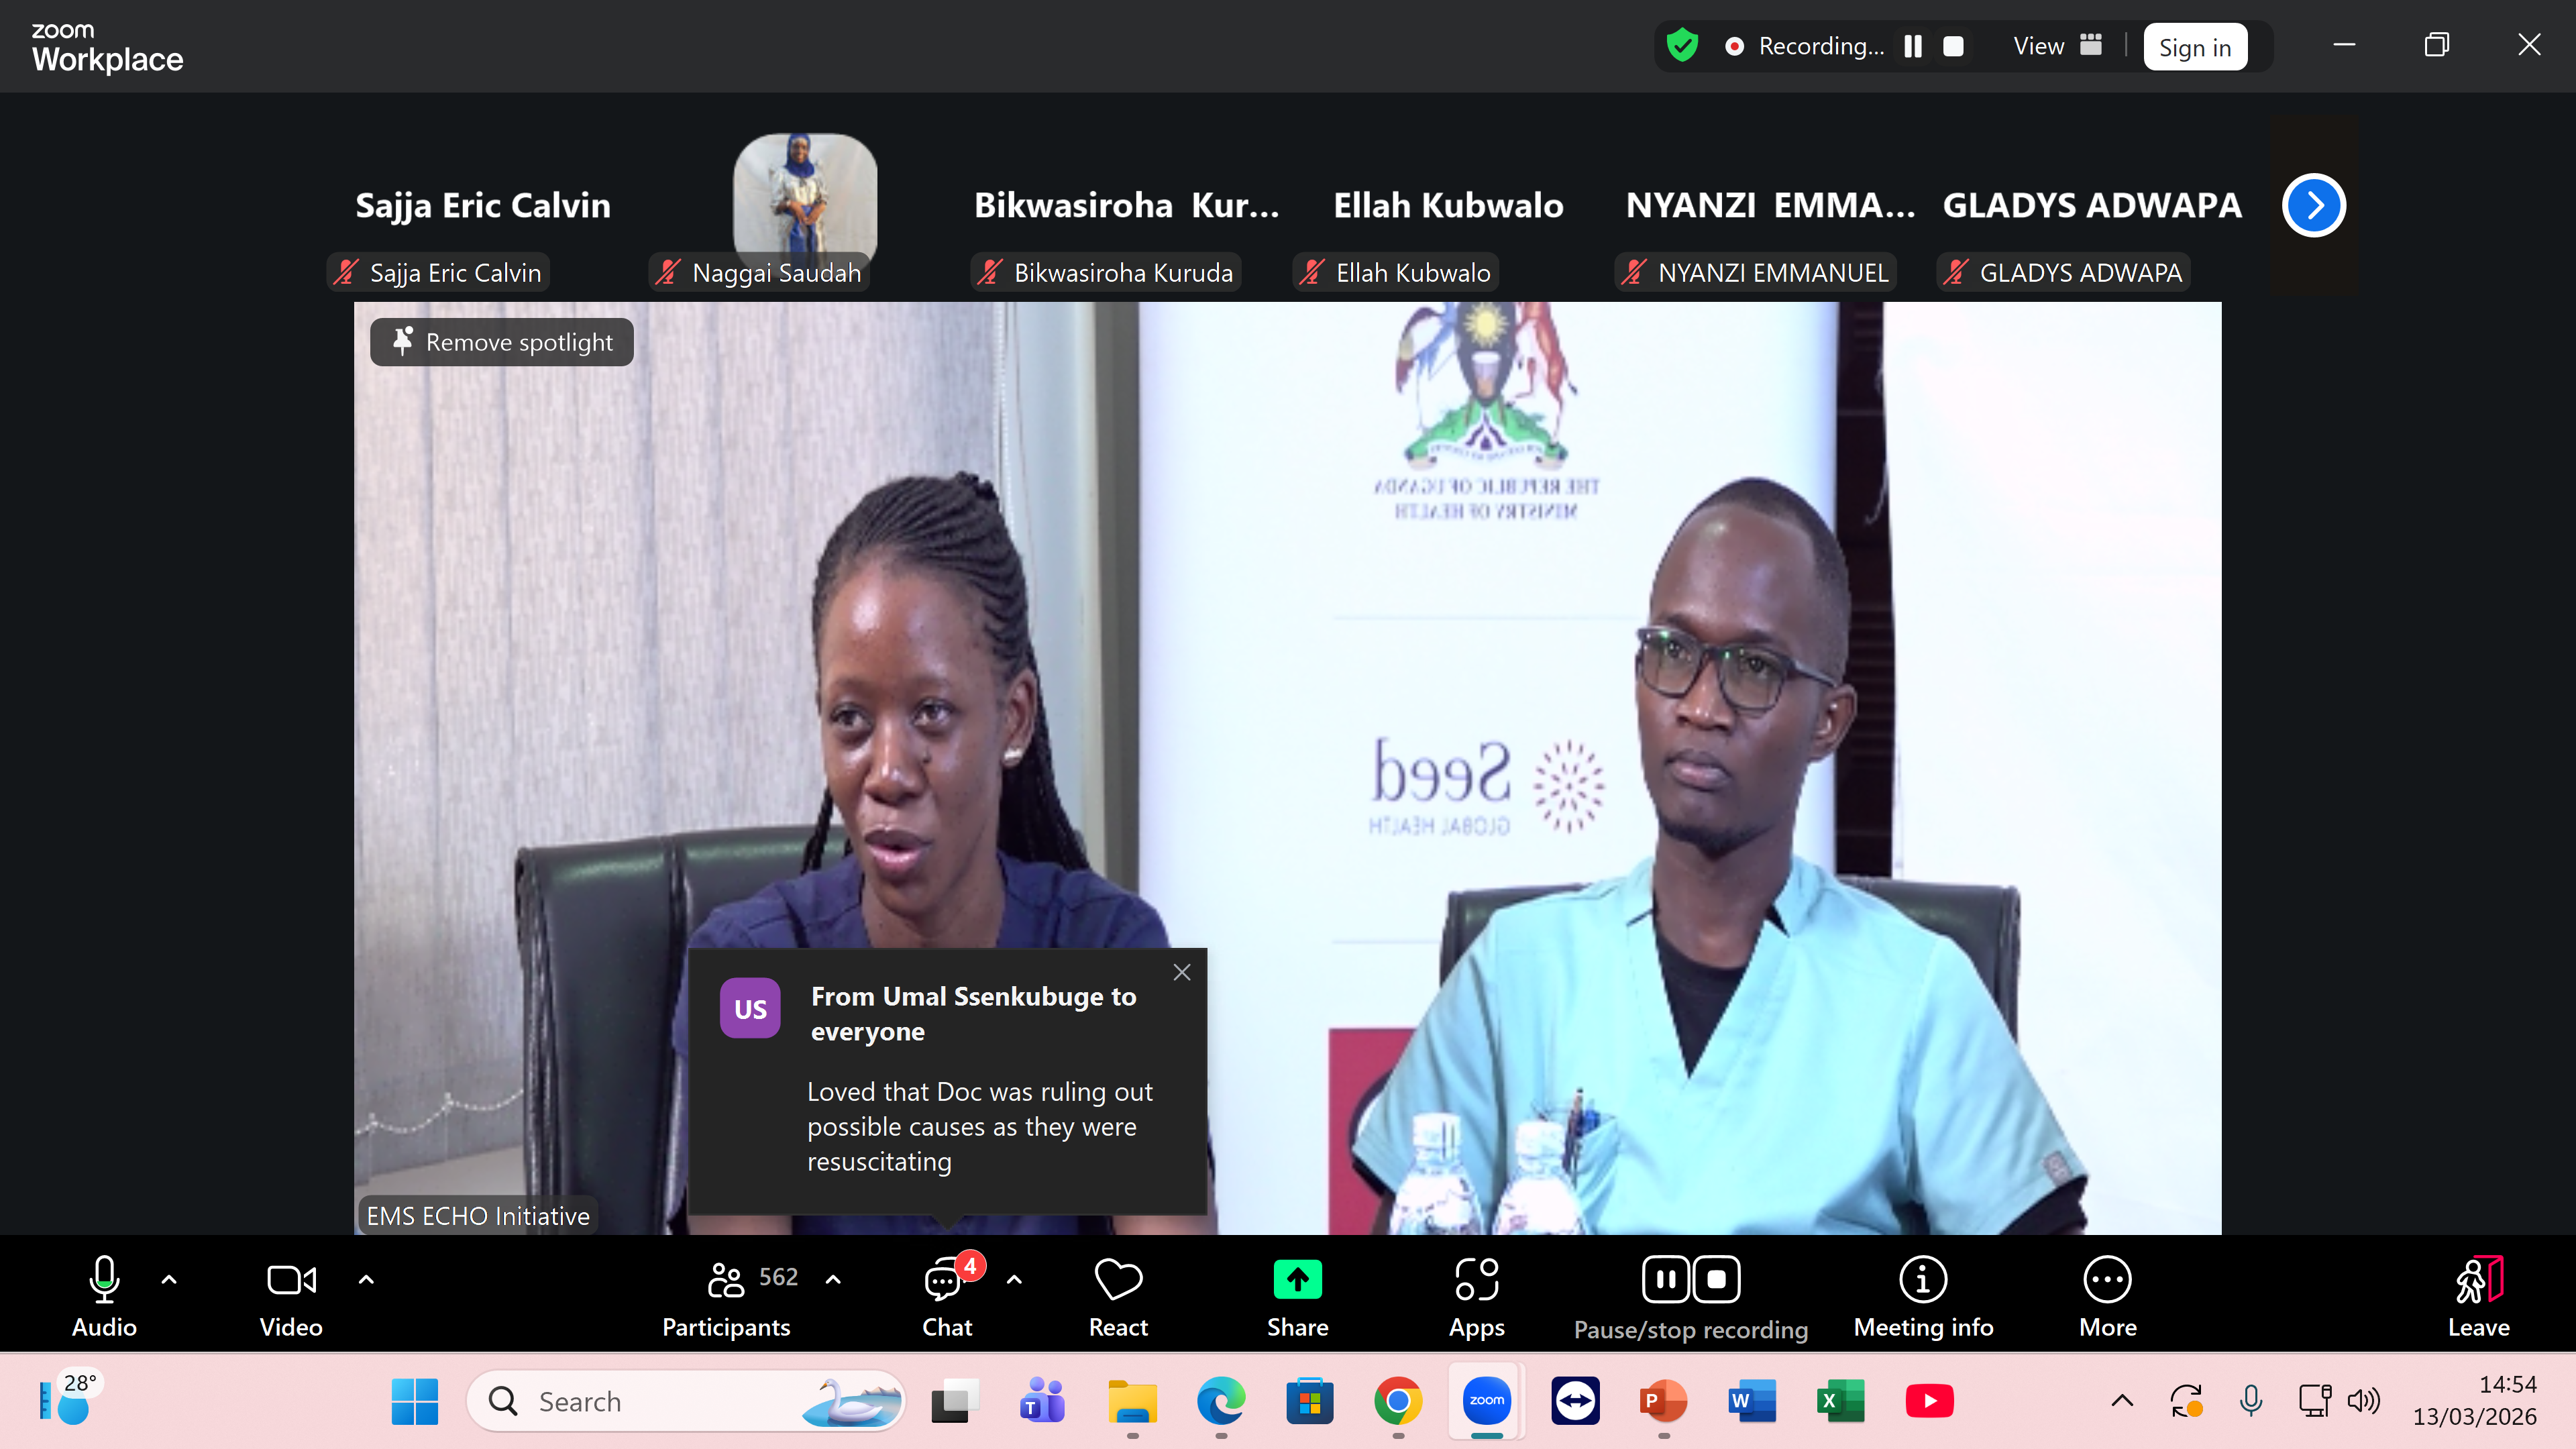Expand audio options caret
The height and width of the screenshot is (1449, 2576).
tap(169, 1279)
